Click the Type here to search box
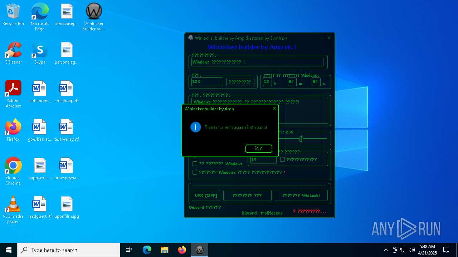This screenshot has height=257, width=458. 69,250
